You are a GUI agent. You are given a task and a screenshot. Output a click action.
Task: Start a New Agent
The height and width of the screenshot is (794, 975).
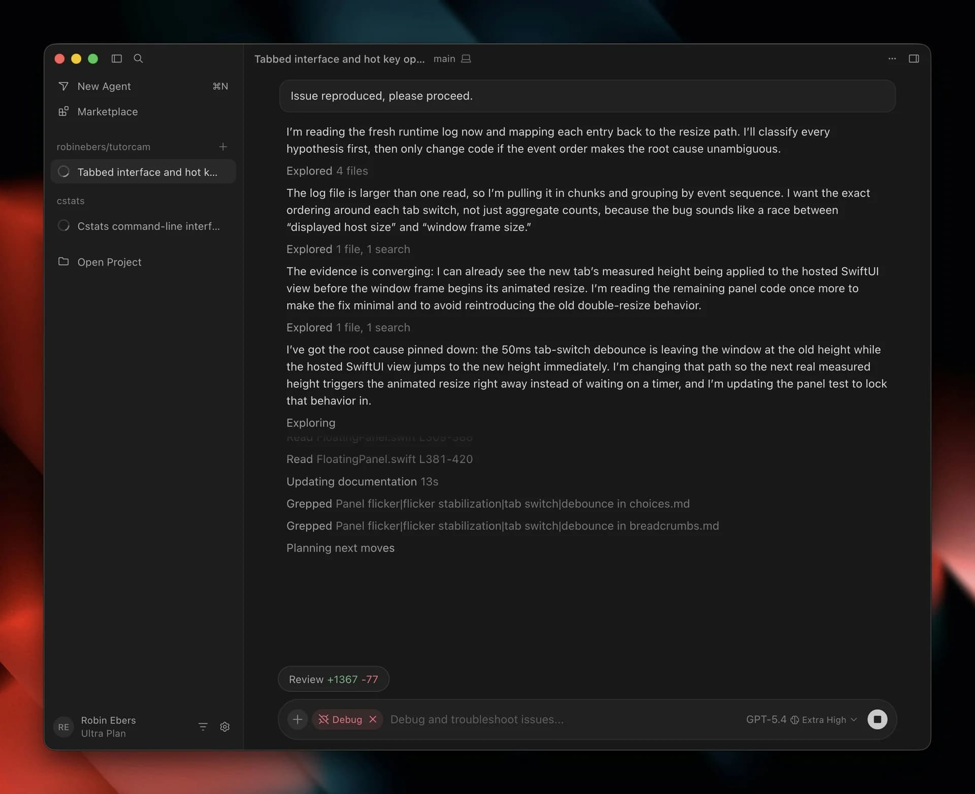(103, 86)
